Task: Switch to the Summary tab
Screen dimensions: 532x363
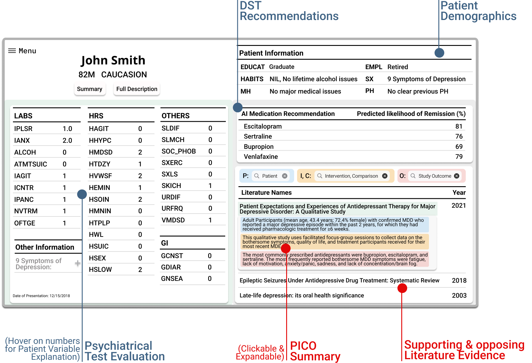Action: click(x=90, y=89)
